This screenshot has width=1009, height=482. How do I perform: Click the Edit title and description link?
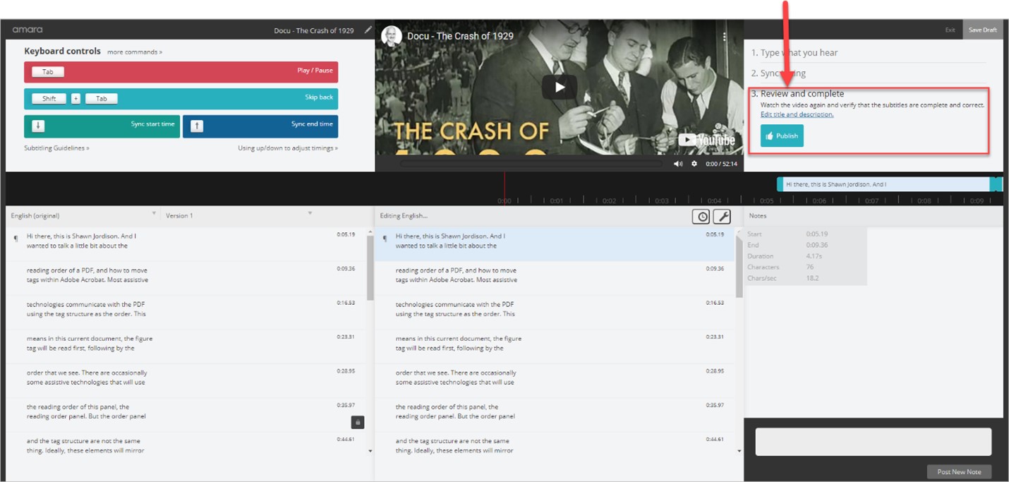pyautogui.click(x=797, y=114)
